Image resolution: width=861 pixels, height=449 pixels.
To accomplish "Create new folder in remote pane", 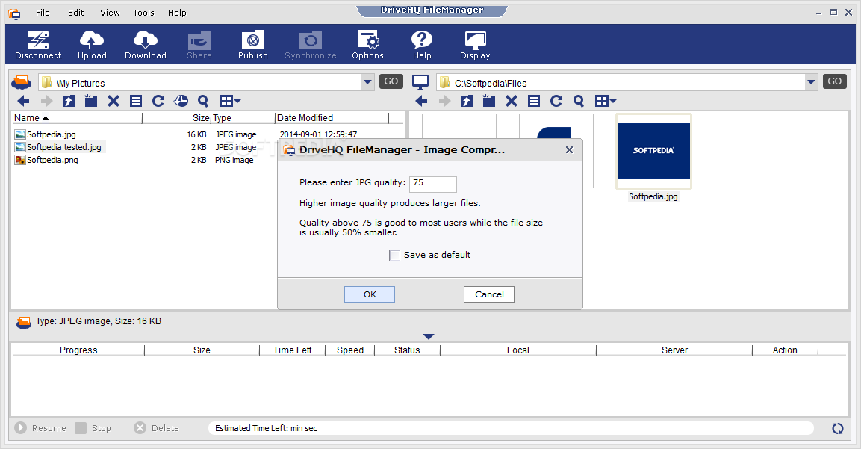I will [90, 101].
